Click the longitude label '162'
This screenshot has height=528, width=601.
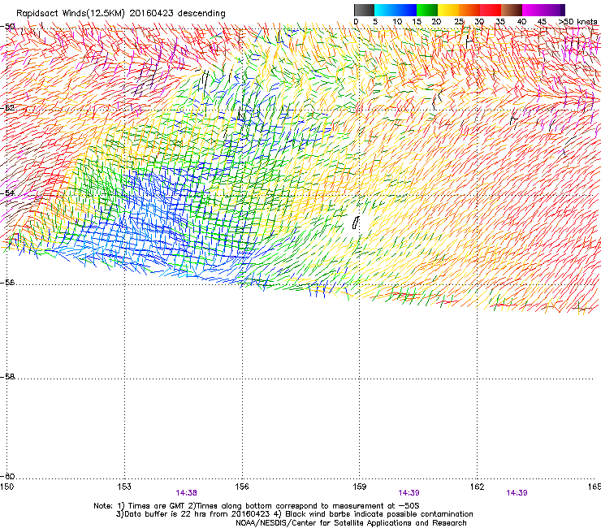pyautogui.click(x=478, y=487)
